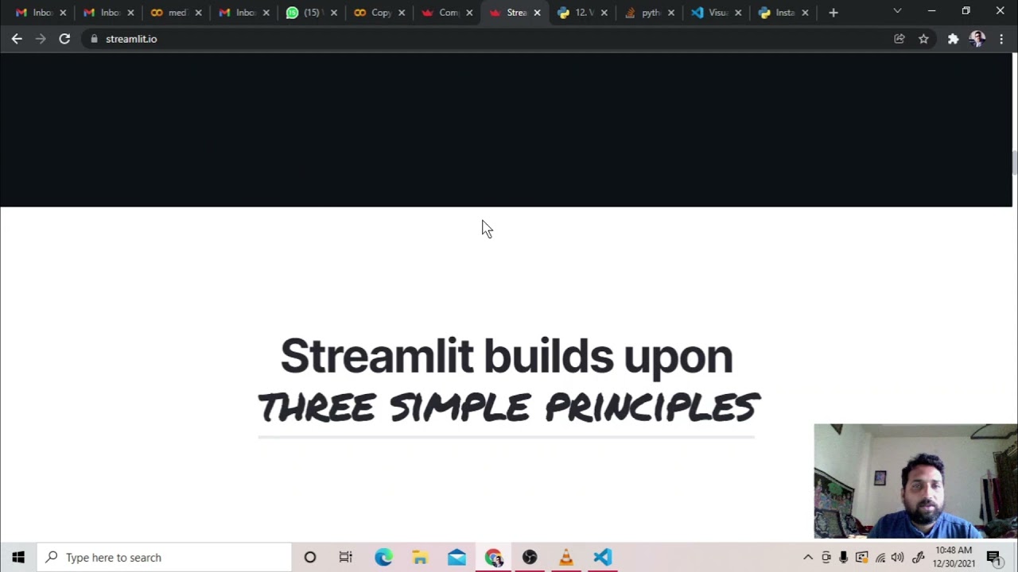Open the volume speaker tray icon
The width and height of the screenshot is (1018, 572).
(898, 557)
